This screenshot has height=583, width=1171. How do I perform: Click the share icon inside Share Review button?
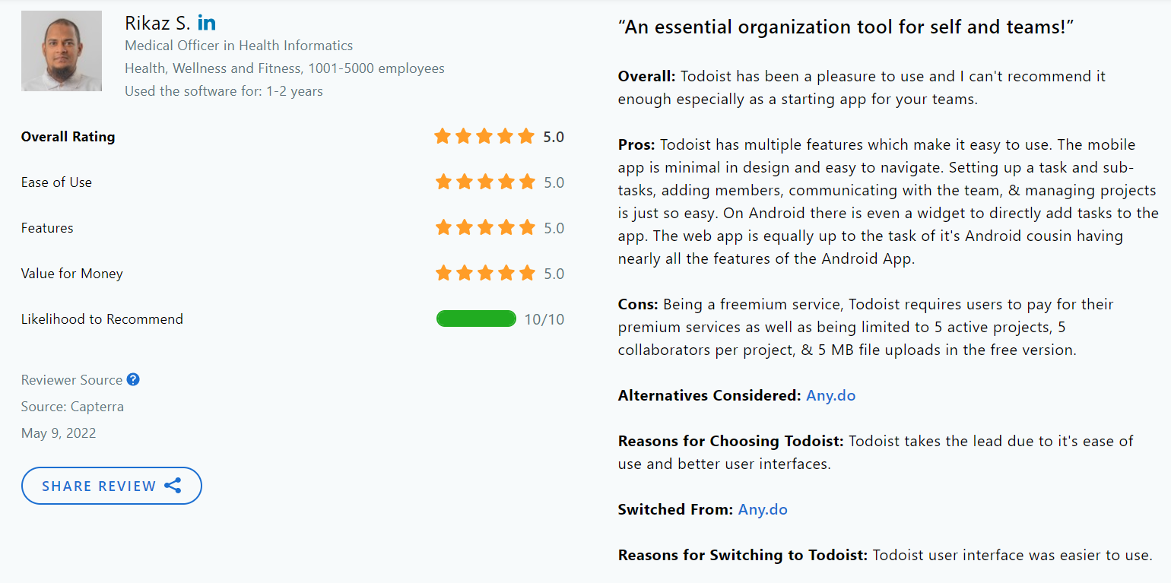(x=173, y=485)
